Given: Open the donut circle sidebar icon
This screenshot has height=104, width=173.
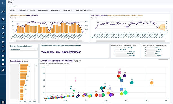Looking at the screenshot, I should [x=3, y=42].
